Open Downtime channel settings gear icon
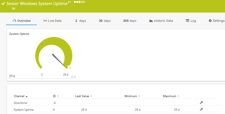This screenshot has height=114, width=225. tap(201, 103)
